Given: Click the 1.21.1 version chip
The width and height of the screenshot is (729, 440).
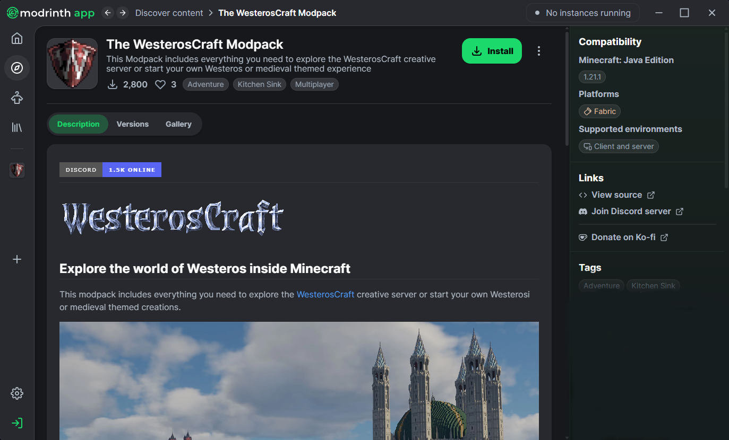Looking at the screenshot, I should [592, 77].
